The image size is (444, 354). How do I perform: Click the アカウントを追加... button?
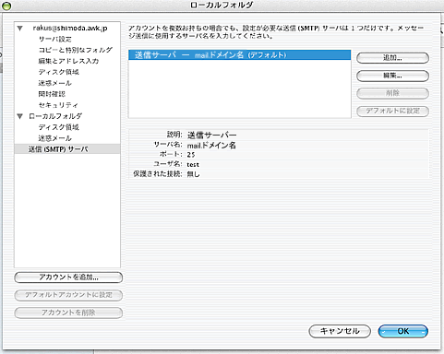[68, 277]
